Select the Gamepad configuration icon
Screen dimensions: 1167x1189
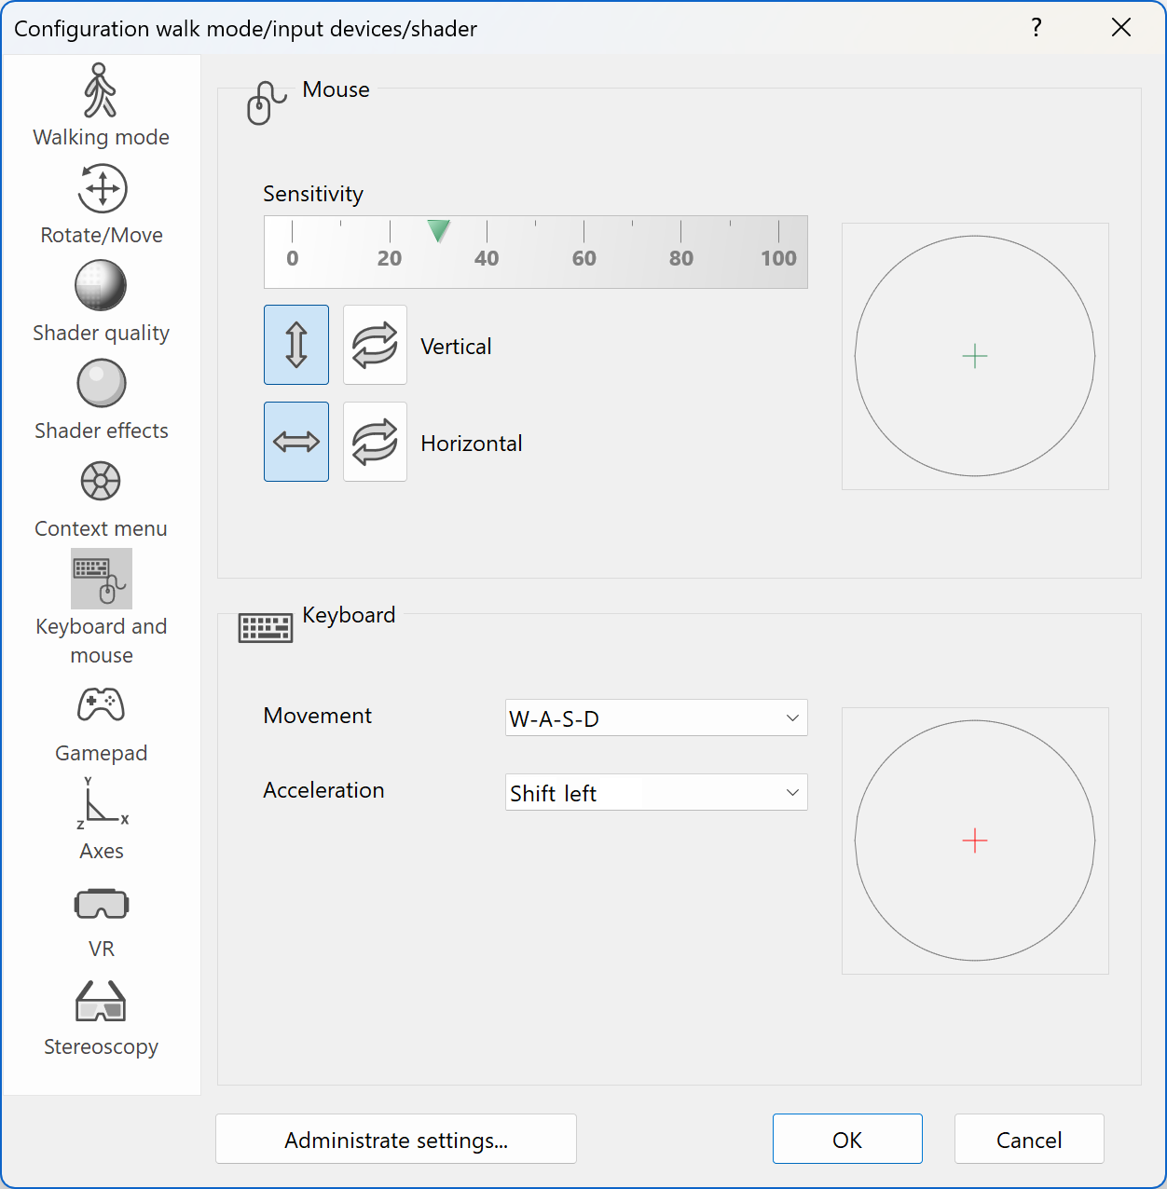pos(101,706)
